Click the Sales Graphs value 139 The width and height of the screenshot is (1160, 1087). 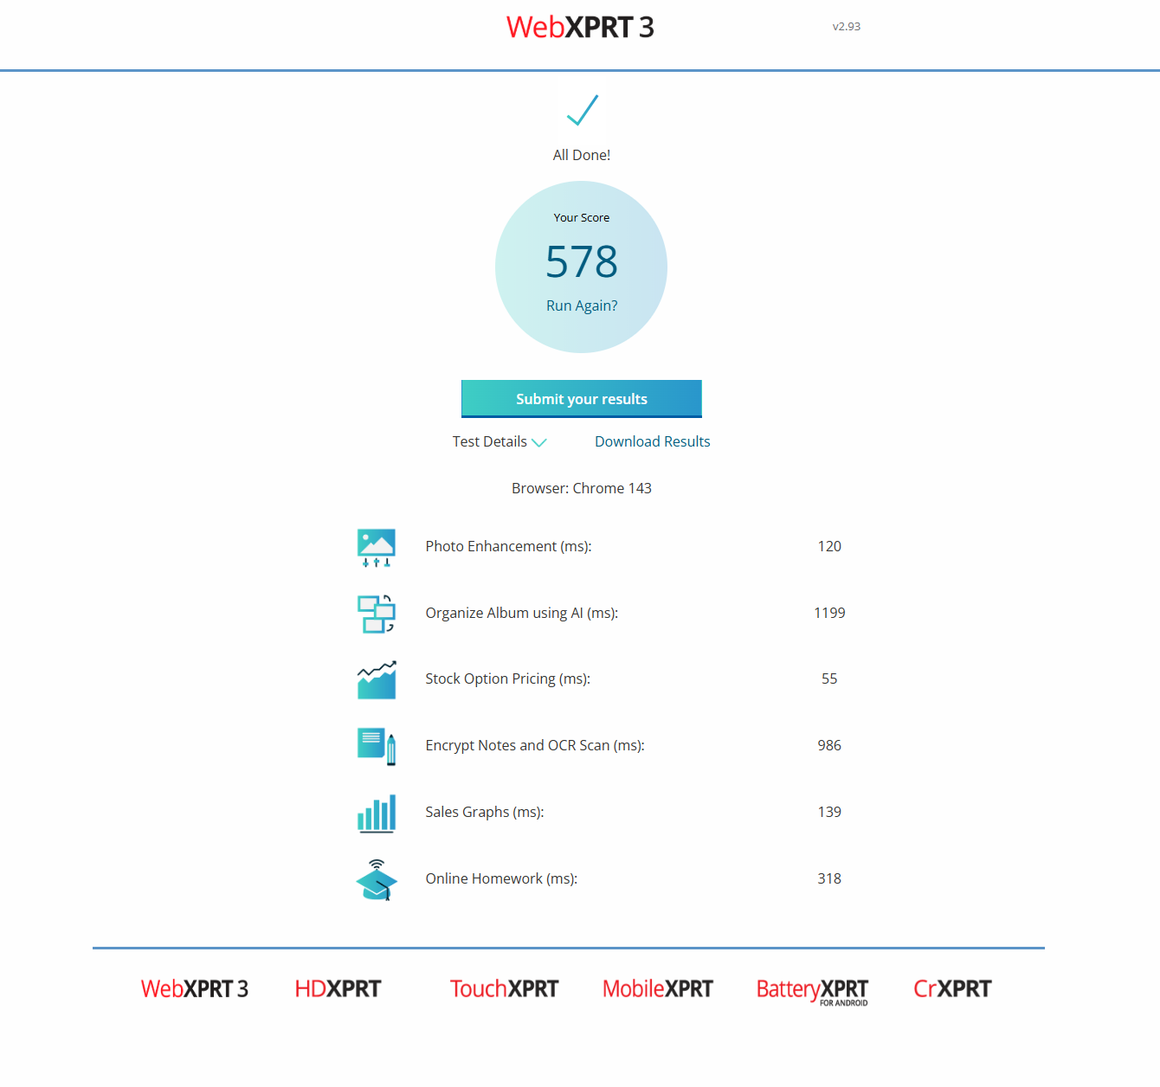pos(829,812)
